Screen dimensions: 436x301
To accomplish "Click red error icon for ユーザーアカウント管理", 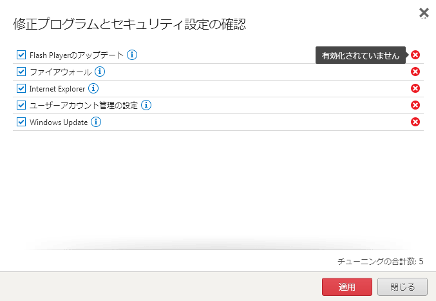I will [x=415, y=105].
